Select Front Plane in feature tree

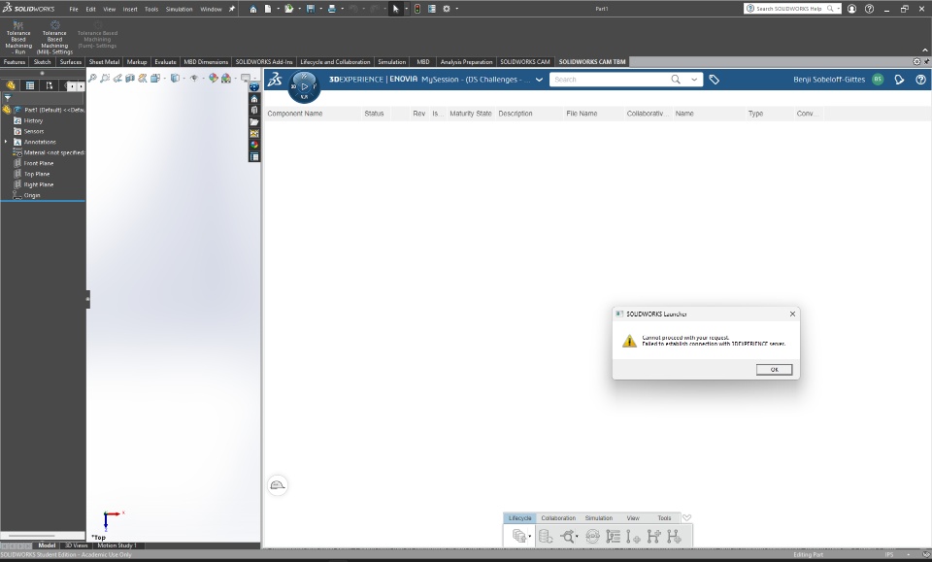(x=39, y=163)
